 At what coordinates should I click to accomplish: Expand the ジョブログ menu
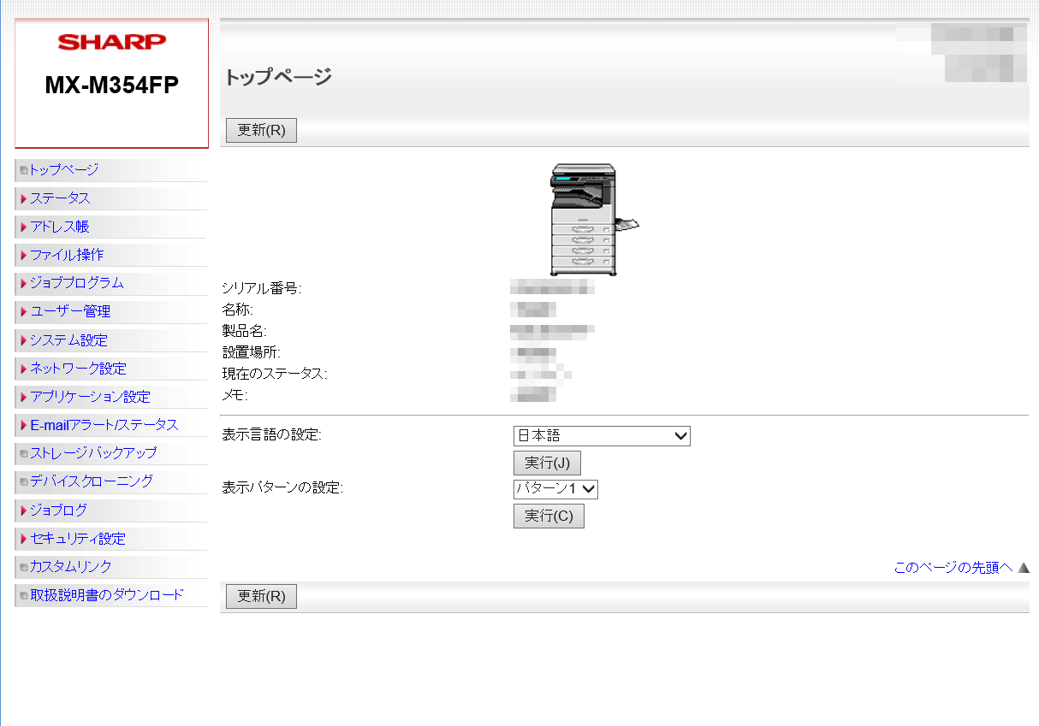58,511
